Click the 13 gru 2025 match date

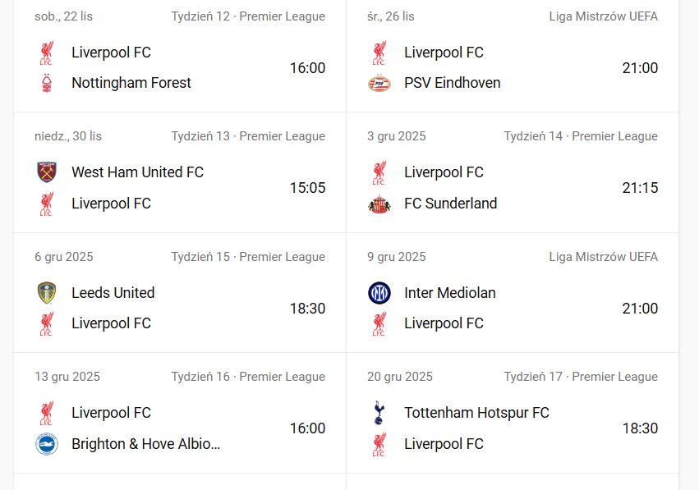click(67, 377)
